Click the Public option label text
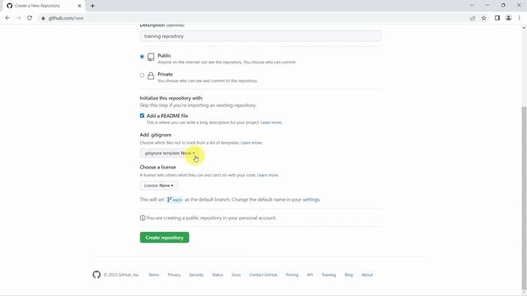The width and height of the screenshot is (527, 296). (x=165, y=55)
